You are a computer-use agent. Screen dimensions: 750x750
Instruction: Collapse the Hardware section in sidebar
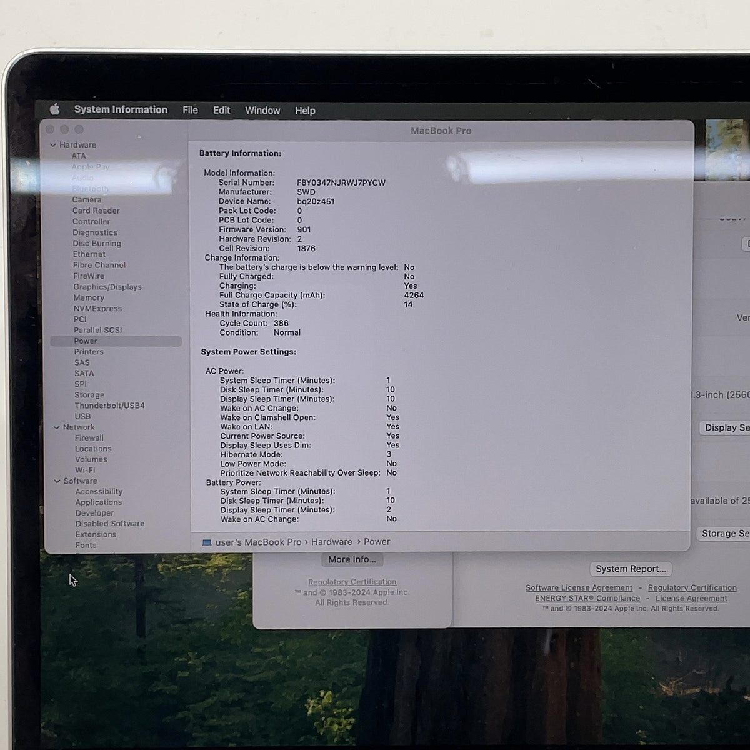[53, 145]
